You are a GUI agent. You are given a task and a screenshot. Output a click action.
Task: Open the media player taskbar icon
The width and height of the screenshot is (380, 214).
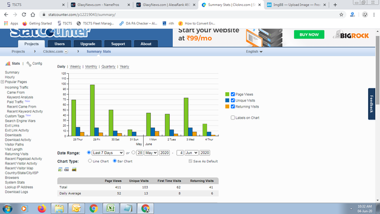coord(24,209)
